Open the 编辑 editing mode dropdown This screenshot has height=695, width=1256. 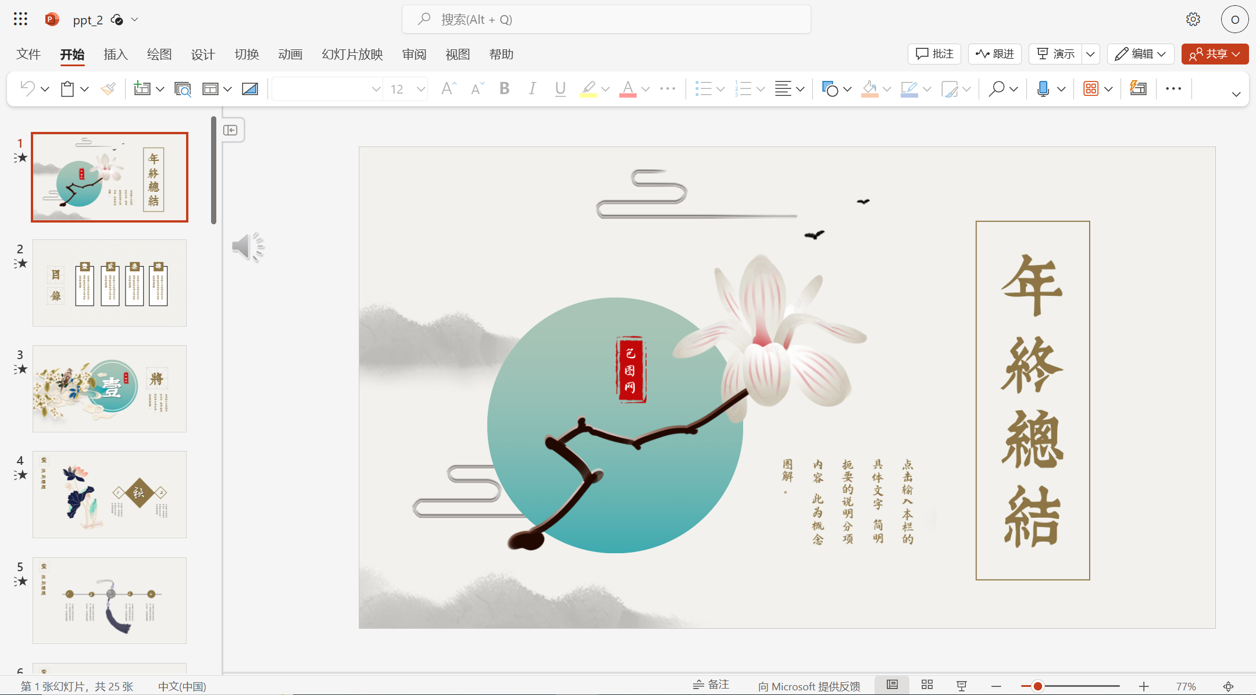click(1140, 54)
